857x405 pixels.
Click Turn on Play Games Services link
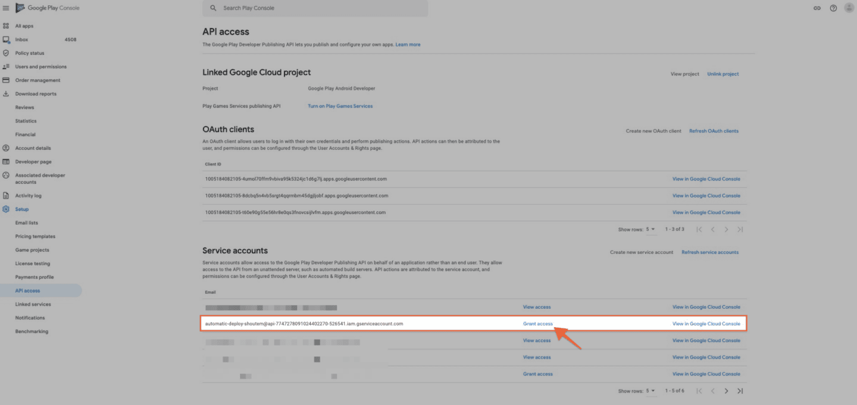340,106
